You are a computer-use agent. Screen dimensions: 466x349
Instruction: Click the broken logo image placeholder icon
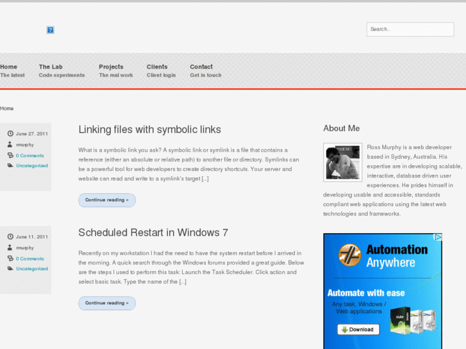(x=51, y=30)
